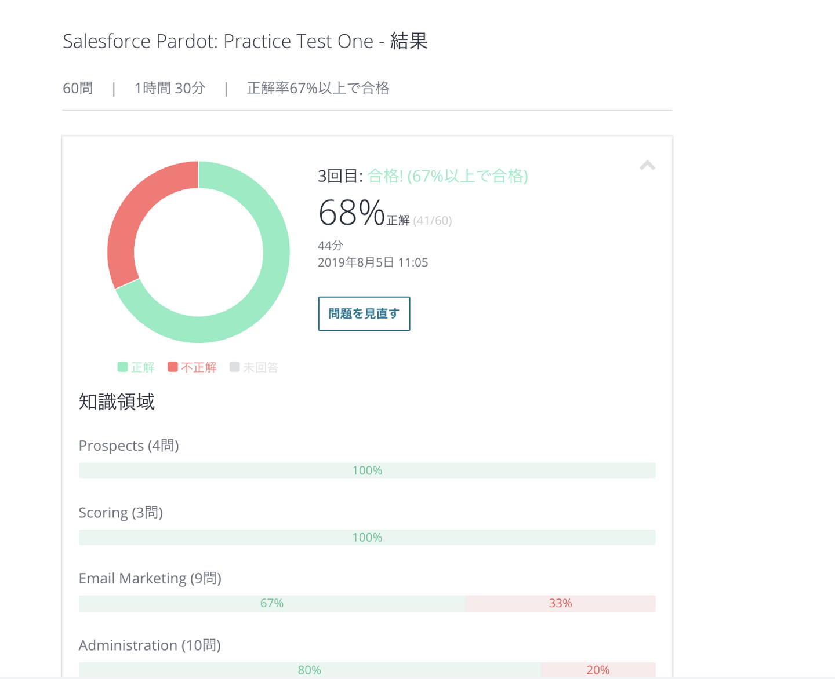Click the green 正解 legend swatch
835x679 pixels.
click(123, 367)
